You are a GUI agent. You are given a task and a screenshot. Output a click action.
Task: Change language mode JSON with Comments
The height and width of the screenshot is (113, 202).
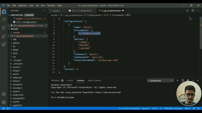(173, 108)
